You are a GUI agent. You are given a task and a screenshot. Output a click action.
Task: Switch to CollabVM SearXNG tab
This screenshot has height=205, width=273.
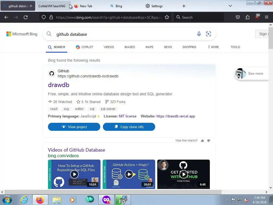pyautogui.click(x=52, y=6)
